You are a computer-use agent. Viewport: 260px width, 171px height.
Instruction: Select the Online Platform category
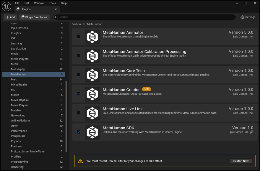pyautogui.click(x=34, y=121)
